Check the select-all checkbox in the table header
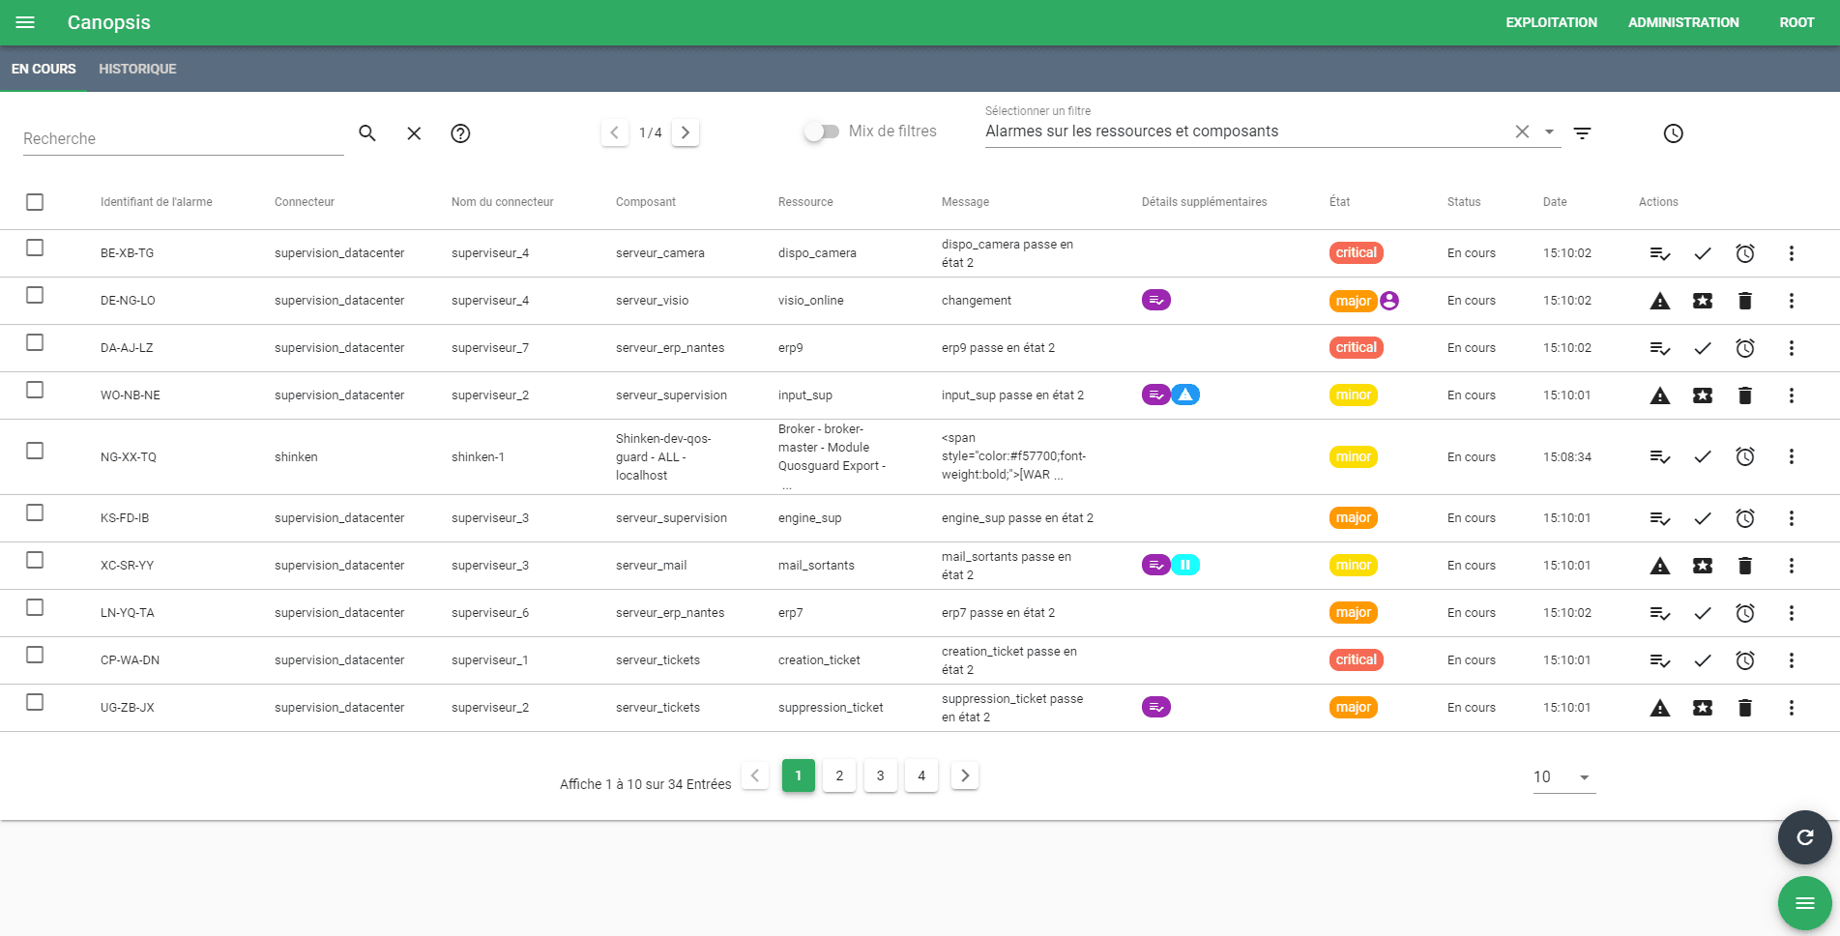Screen dimensions: 1840x936 (x=35, y=201)
